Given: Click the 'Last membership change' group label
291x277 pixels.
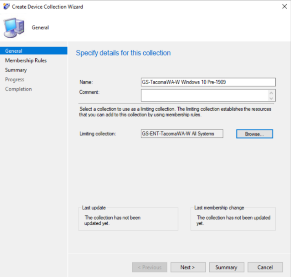Looking at the screenshot, I should 219,208.
